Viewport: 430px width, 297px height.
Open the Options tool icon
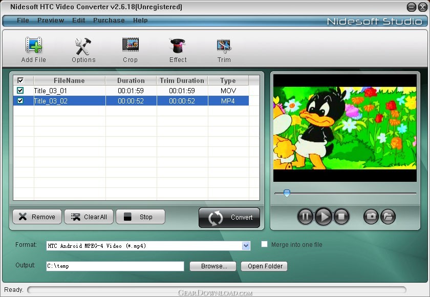(83, 46)
